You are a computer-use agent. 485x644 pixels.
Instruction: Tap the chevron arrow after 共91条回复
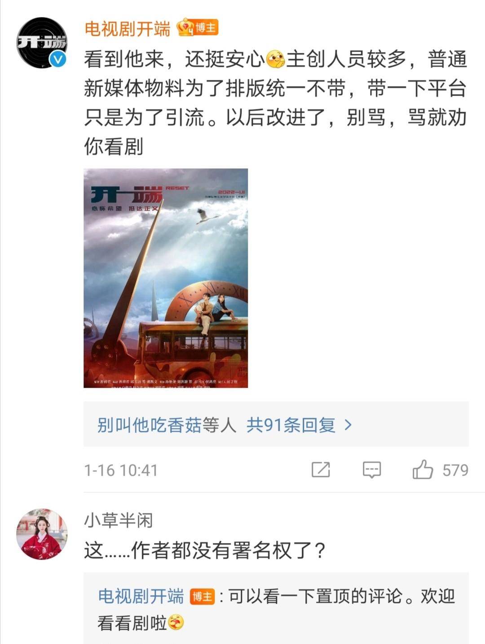tap(348, 425)
